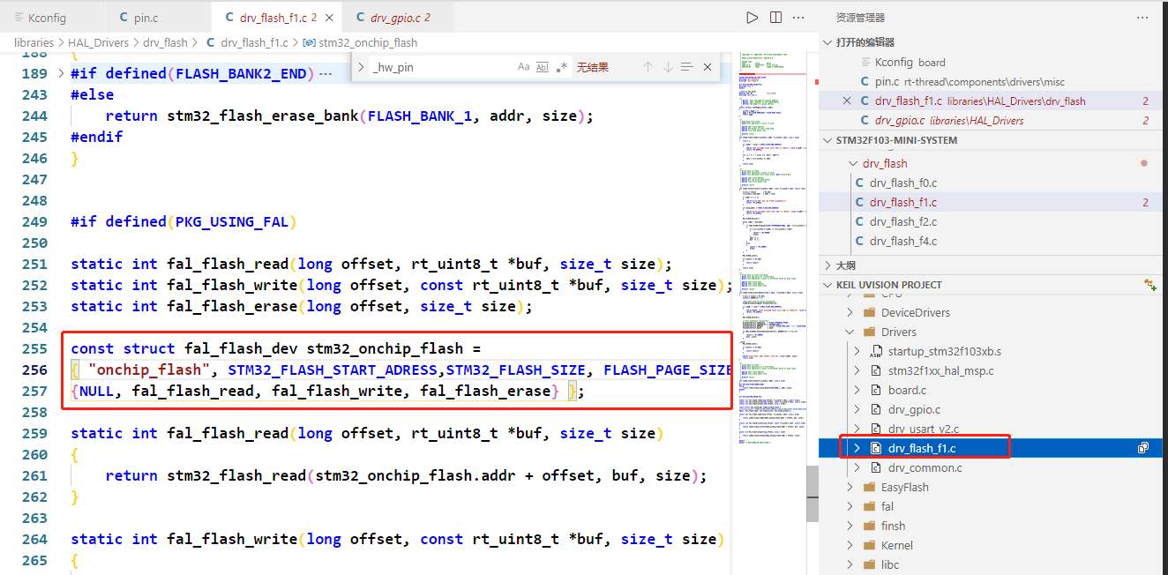Click file icon of stm32f1xx_hal_msp.c
Image resolution: width=1168 pixels, height=575 pixels.
pyautogui.click(x=876, y=370)
